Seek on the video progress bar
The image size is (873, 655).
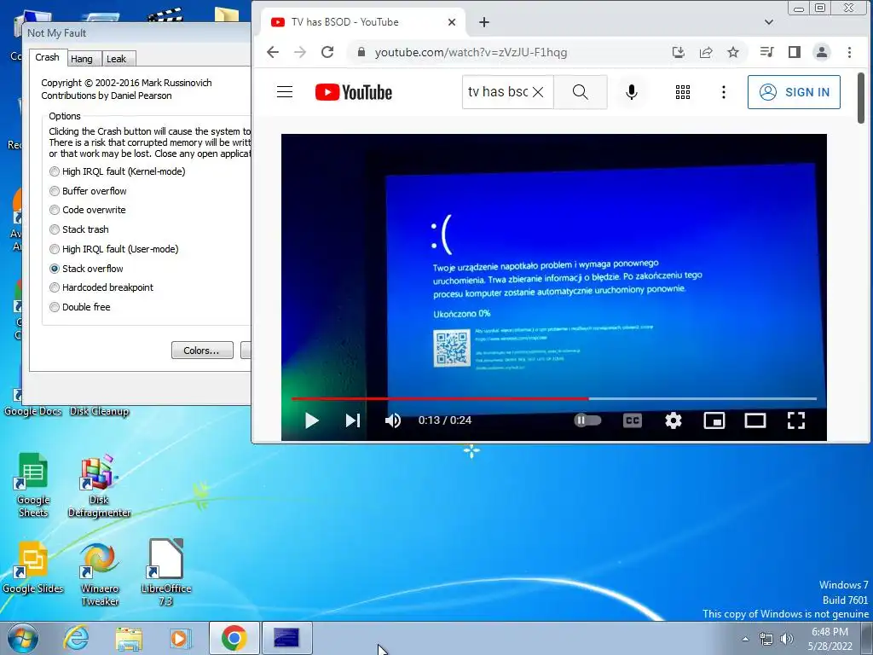[x=554, y=399]
